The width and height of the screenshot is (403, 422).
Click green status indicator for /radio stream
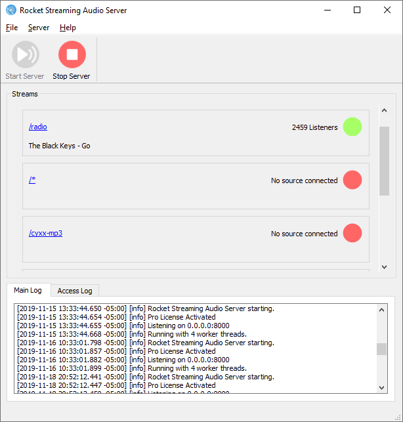tap(352, 127)
